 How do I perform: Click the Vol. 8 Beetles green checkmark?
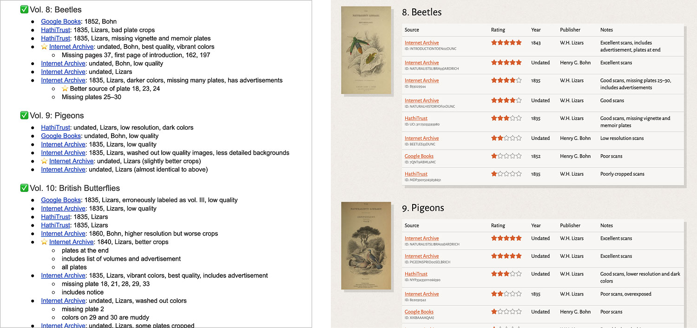click(24, 9)
